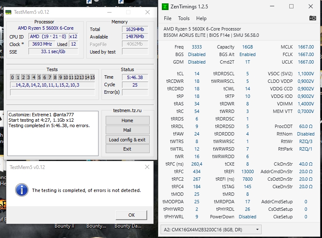The height and width of the screenshot is (238, 322).
Task: Click the tSTAG value 145
Action: click(247, 187)
